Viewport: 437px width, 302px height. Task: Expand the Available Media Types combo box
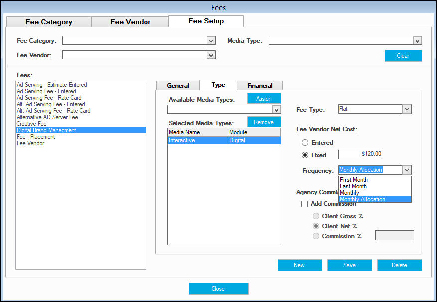pyautogui.click(x=276, y=109)
